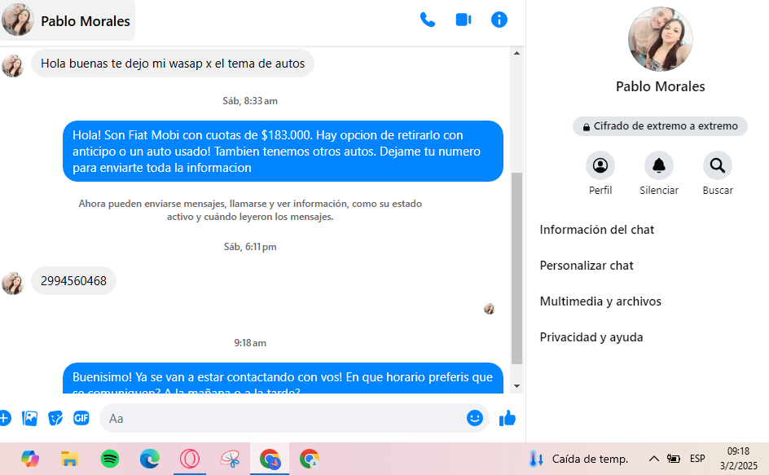This screenshot has width=769, height=475.
Task: Click the Buenisimo message bubble
Action: click(283, 378)
